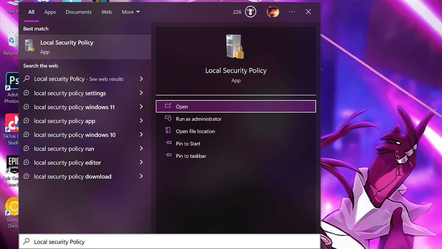This screenshot has width=442, height=249.
Task: Open Local Security Policy app
Action: pyautogui.click(x=236, y=107)
